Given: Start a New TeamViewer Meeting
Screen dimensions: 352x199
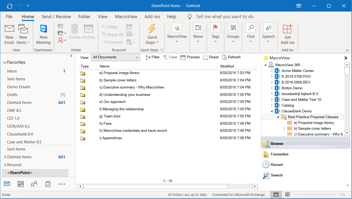Looking at the screenshot, I should (x=44, y=34).
